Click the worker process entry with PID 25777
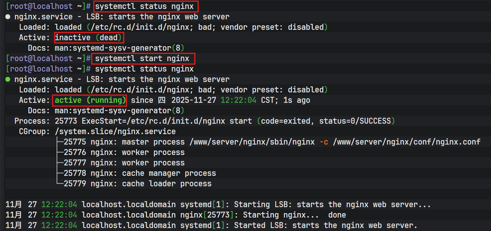Image resolution: width=491 pixels, height=231 pixels. pos(124,163)
